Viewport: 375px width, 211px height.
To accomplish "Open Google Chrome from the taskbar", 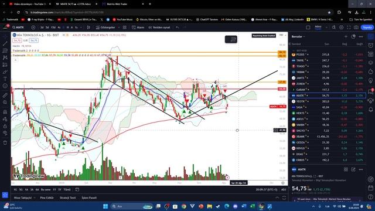I will point(183,206).
